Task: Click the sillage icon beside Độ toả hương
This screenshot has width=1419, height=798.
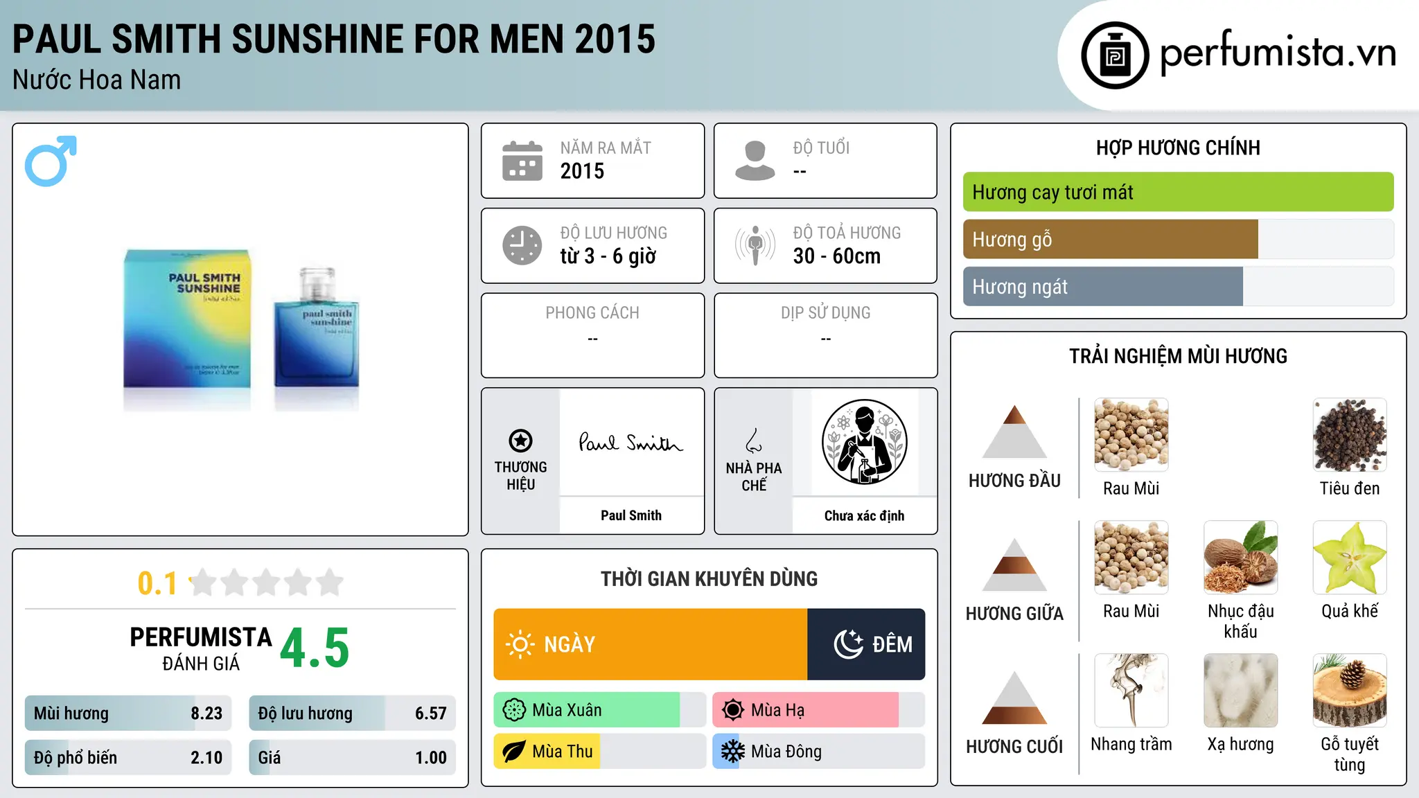Action: pyautogui.click(x=755, y=245)
